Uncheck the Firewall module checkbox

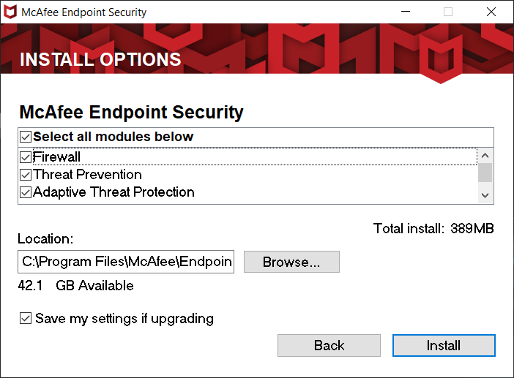pyautogui.click(x=26, y=156)
